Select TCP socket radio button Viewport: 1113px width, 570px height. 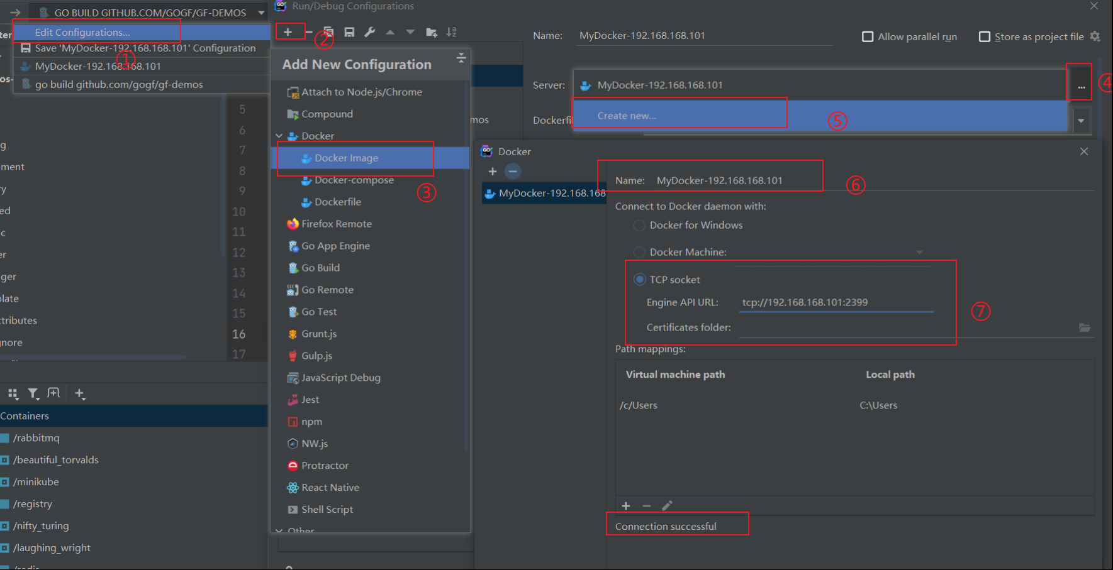click(639, 279)
